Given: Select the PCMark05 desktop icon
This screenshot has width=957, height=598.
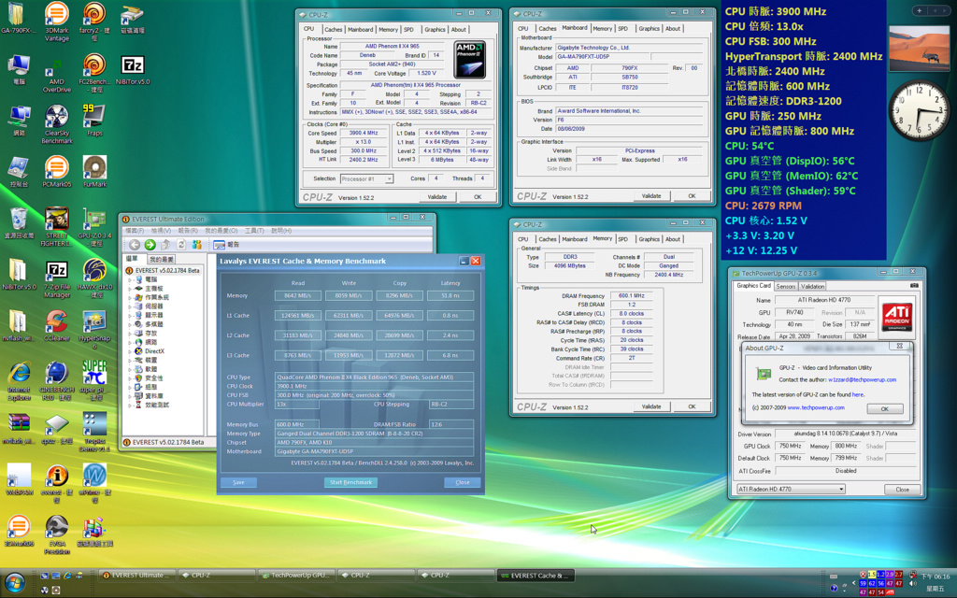Looking at the screenshot, I should tap(57, 172).
